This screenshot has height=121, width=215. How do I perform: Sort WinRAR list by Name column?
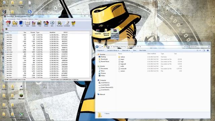click(11, 33)
